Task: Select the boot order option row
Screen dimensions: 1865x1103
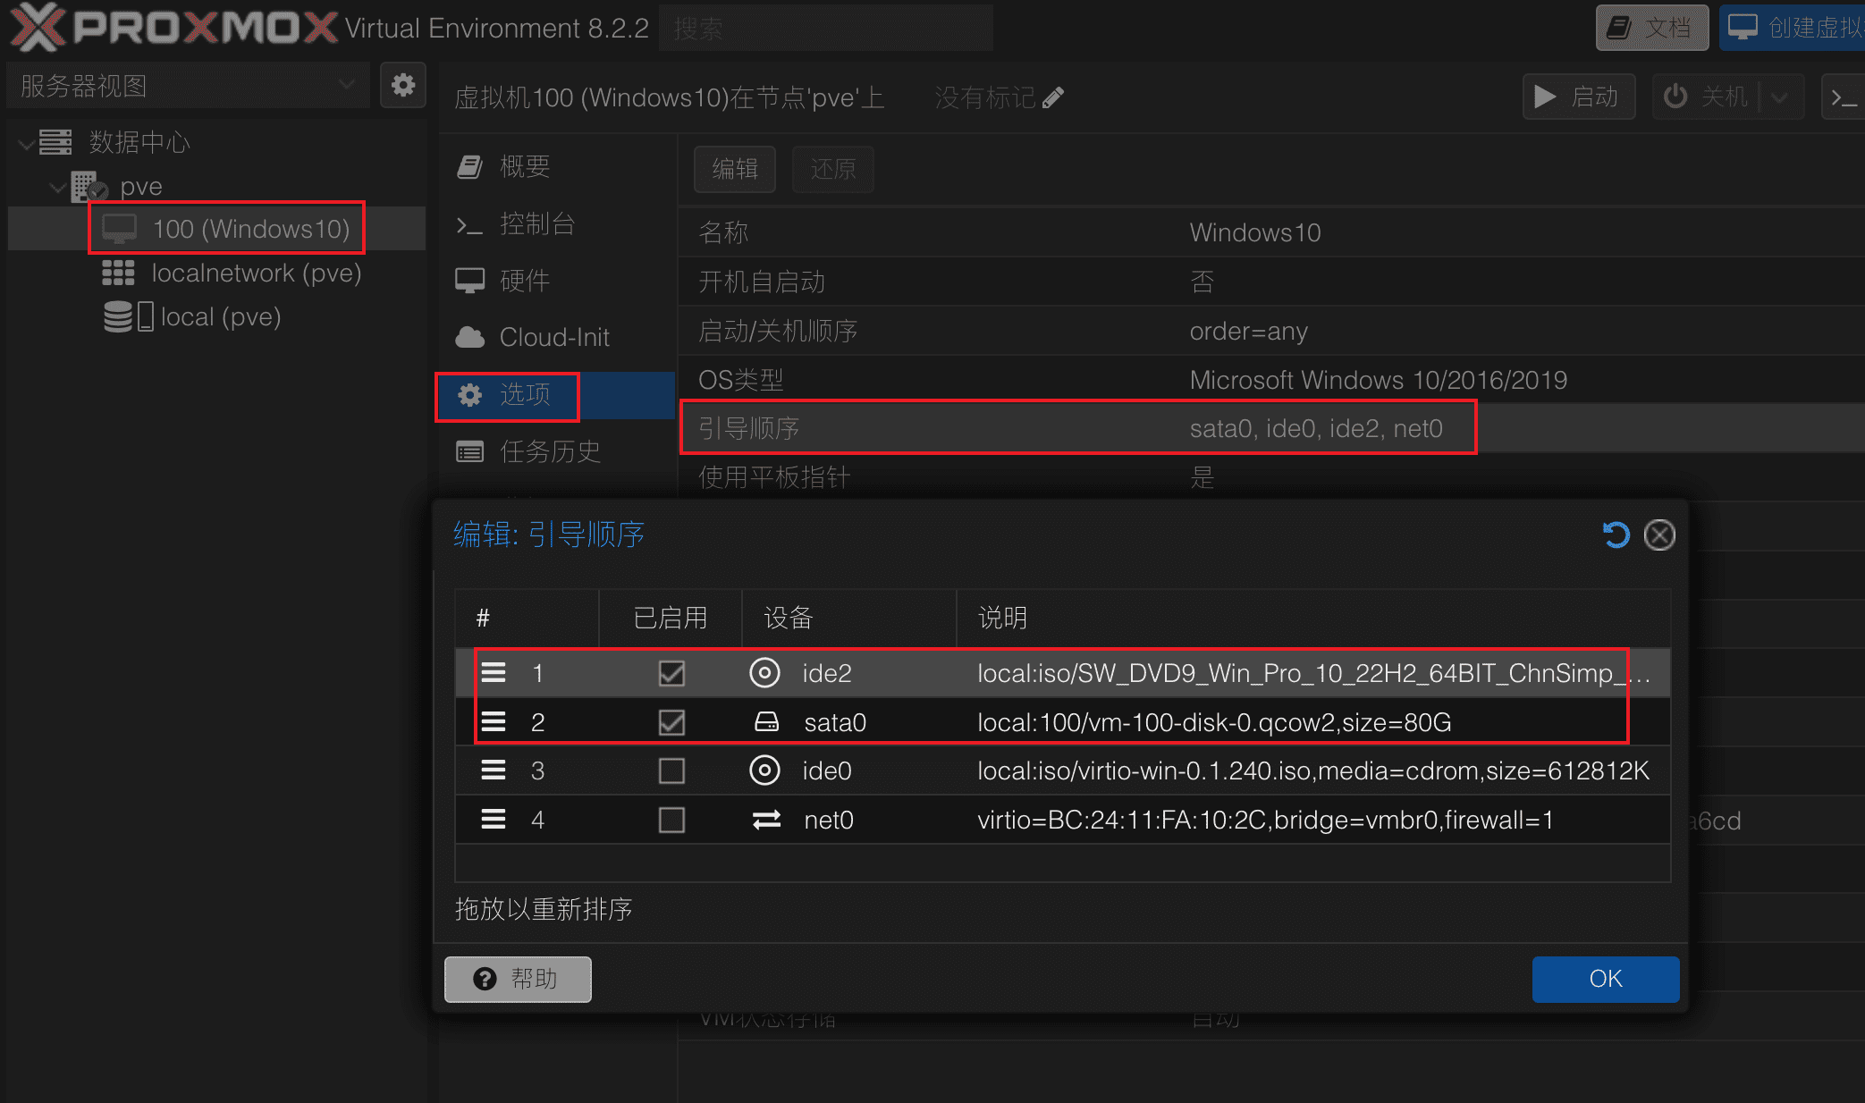Action: point(1271,428)
